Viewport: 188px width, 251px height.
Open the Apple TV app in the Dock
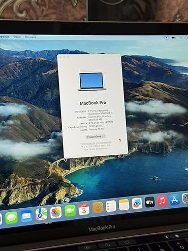coord(150,202)
